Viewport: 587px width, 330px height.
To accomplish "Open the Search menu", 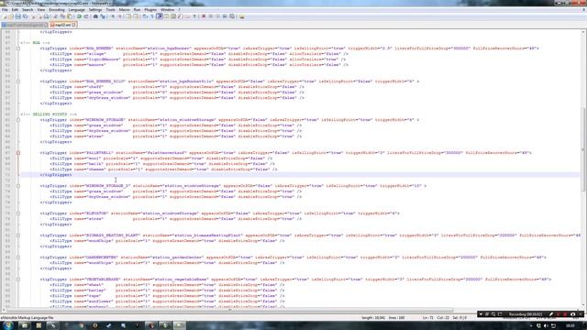I will tap(28, 10).
